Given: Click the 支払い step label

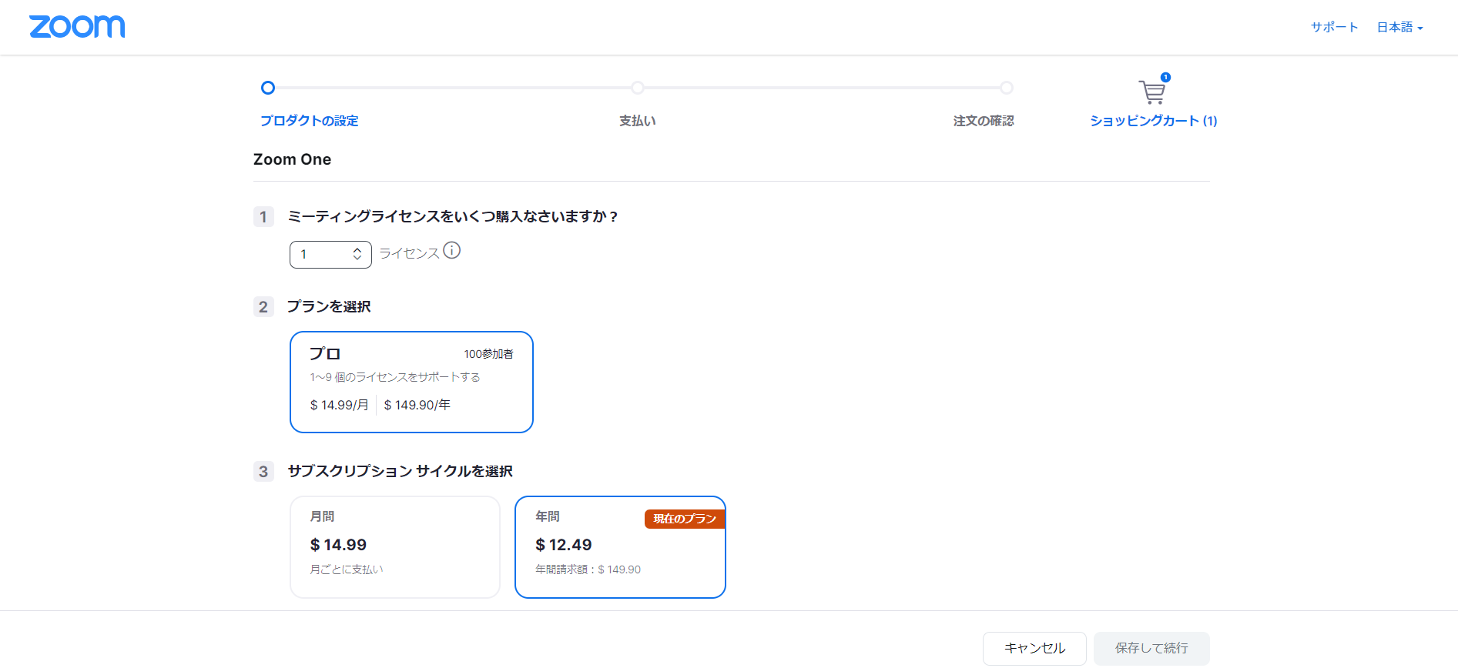Looking at the screenshot, I should 638,121.
